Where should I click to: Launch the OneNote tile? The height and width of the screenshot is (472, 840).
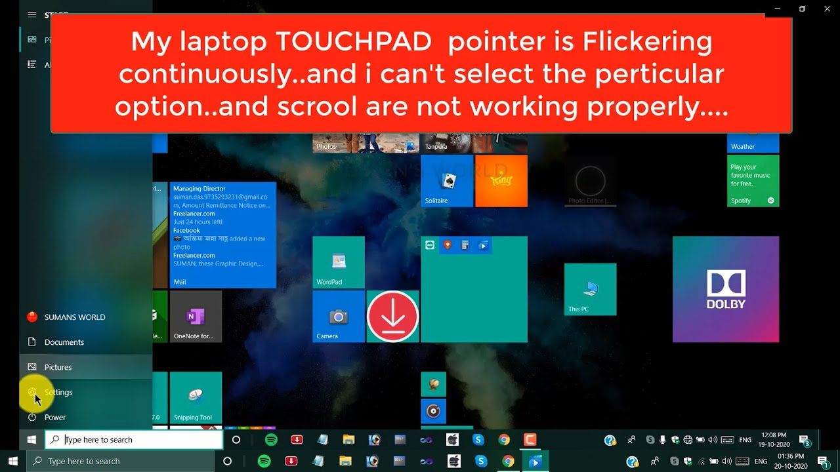(x=196, y=317)
